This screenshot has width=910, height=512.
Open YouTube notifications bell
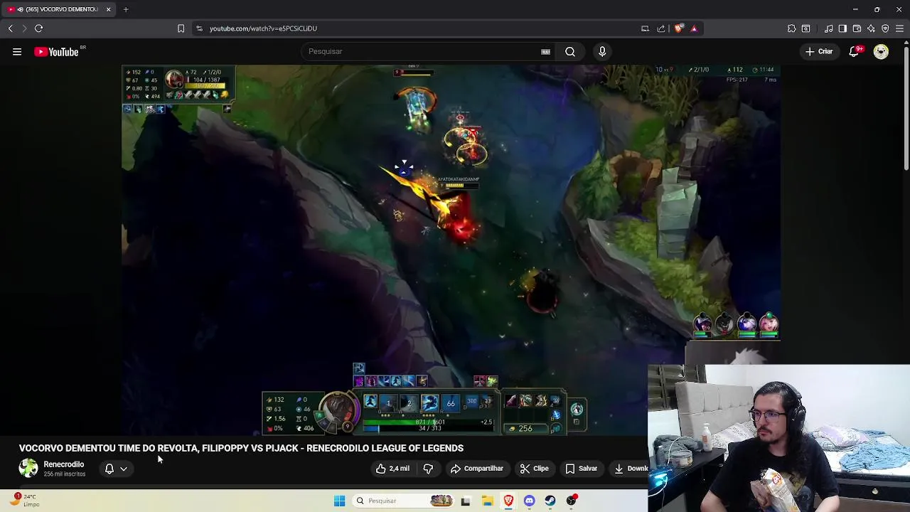click(854, 51)
